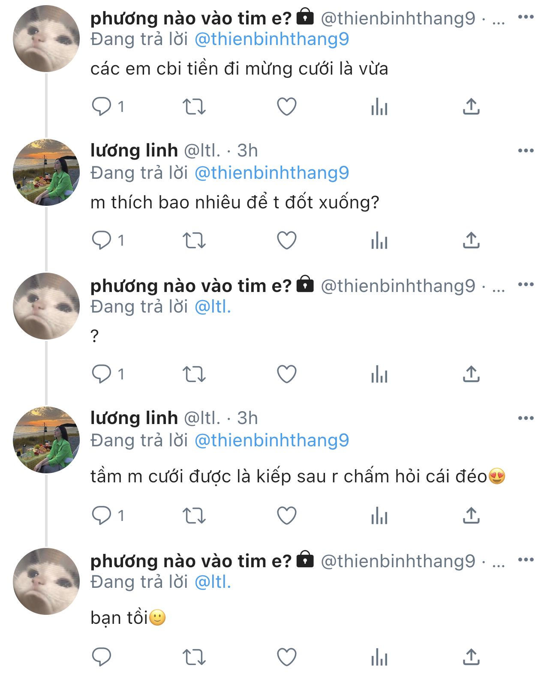Reply to the "các em cbi tiền" tweet
Image resolution: width=553 pixels, height=677 pixels.
(x=102, y=107)
